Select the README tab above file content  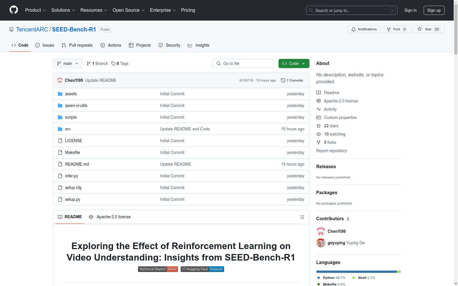(70, 217)
